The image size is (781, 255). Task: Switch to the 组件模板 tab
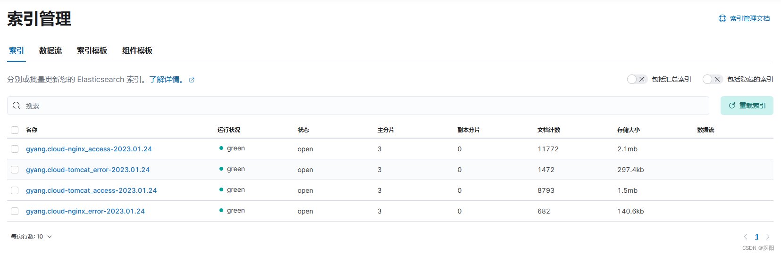137,50
